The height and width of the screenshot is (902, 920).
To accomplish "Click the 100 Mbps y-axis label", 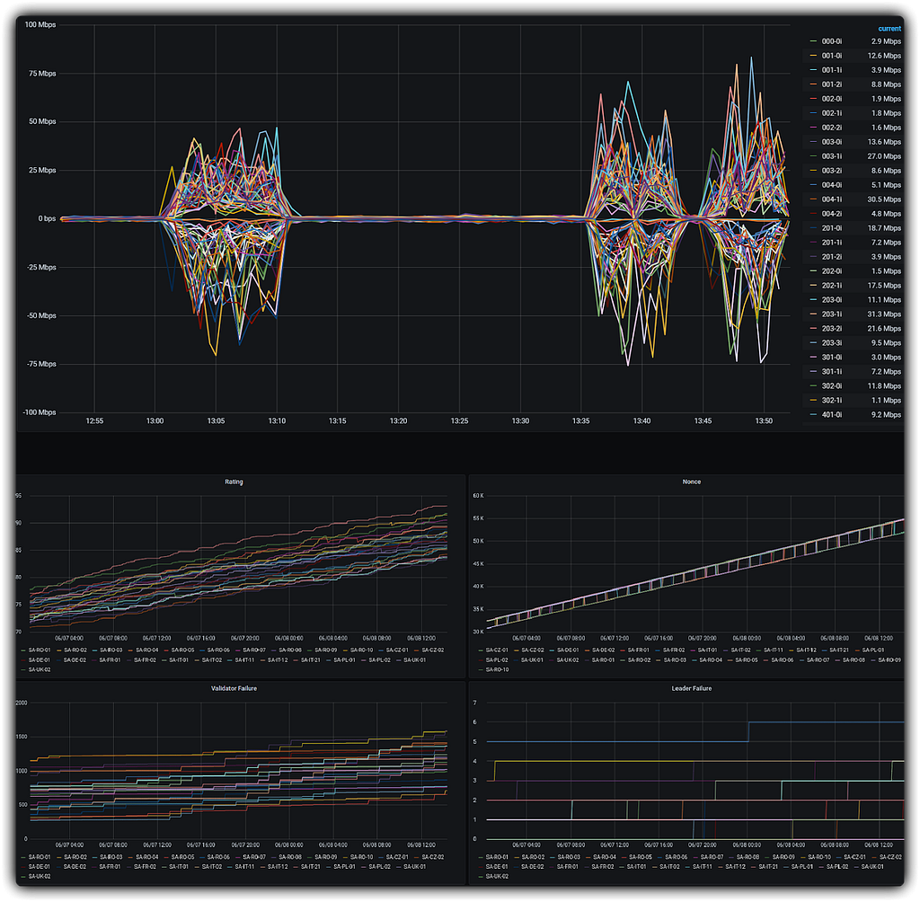I will tap(40, 24).
